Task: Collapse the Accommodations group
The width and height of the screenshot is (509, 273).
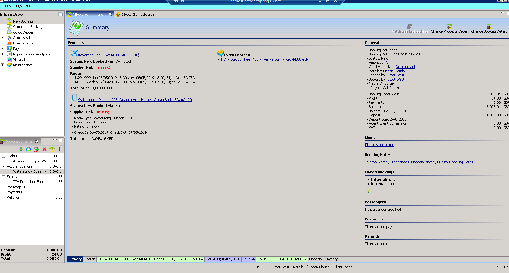Action: point(4,166)
